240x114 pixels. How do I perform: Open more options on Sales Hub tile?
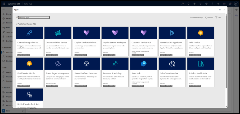pyautogui.click(x=154, y=71)
